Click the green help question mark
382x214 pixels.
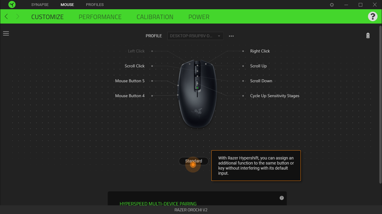point(372,16)
